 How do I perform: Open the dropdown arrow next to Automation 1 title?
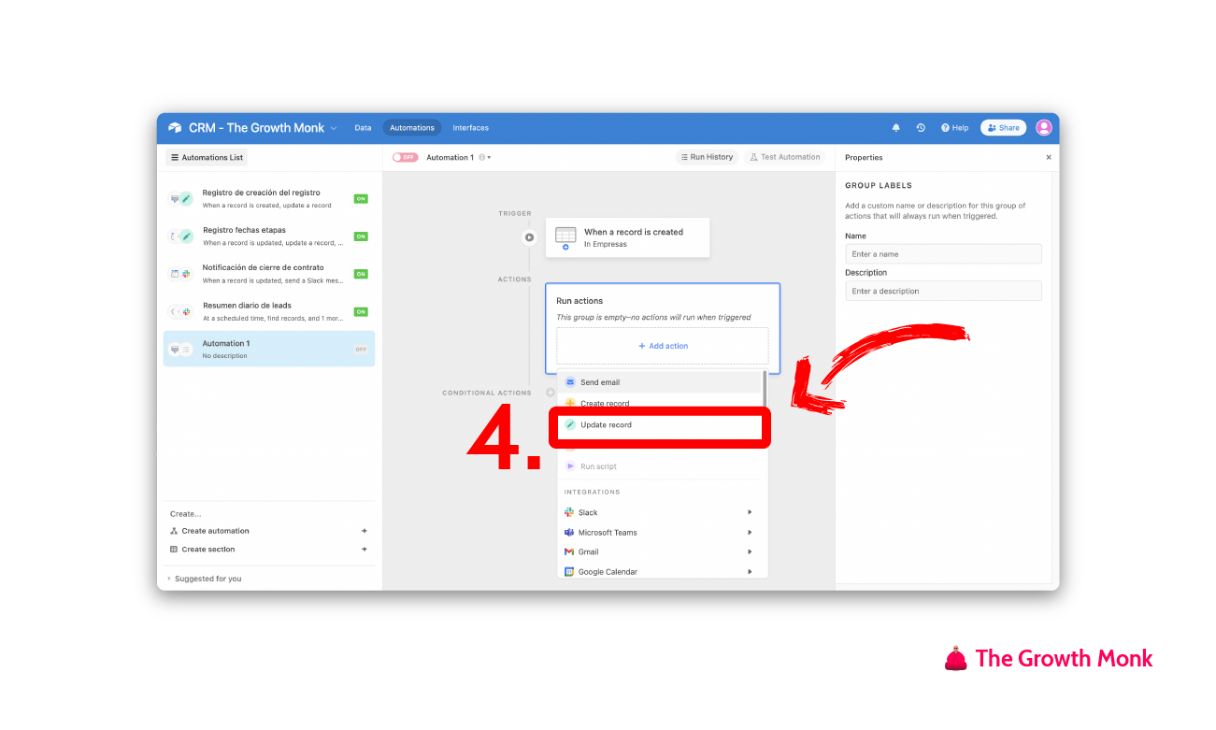click(x=489, y=158)
